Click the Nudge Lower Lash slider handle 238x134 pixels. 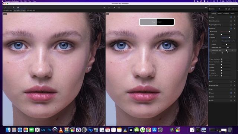click(x=226, y=50)
